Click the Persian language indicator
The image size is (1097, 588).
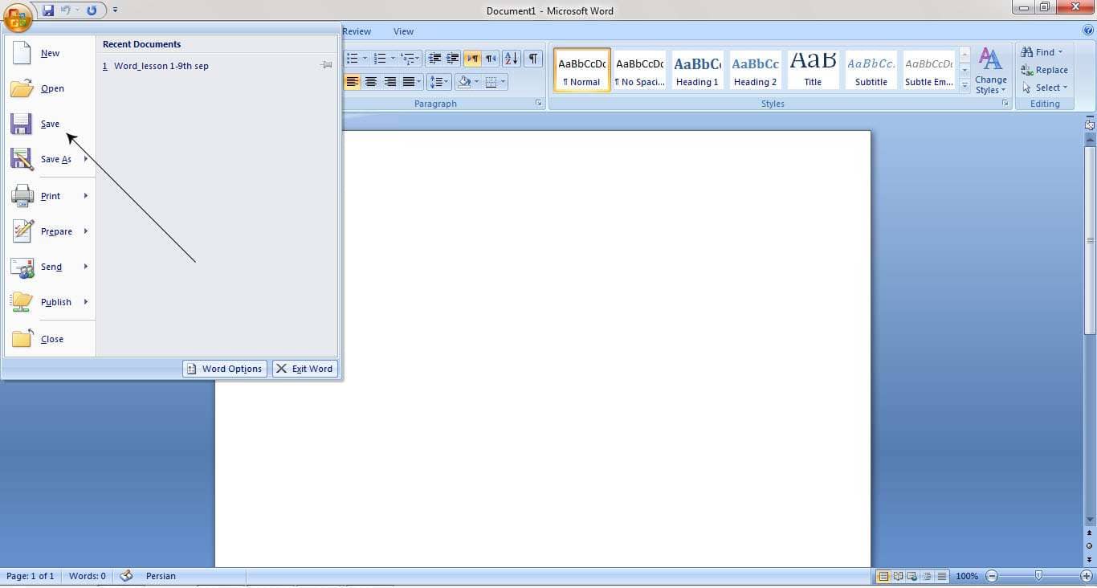161,576
